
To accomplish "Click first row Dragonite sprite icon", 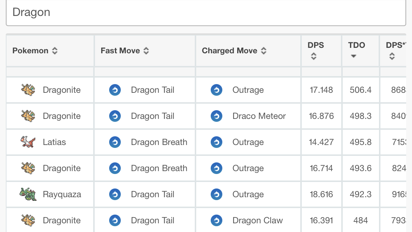I will click(28, 90).
